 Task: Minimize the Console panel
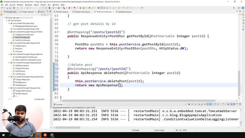[x=237, y=104]
